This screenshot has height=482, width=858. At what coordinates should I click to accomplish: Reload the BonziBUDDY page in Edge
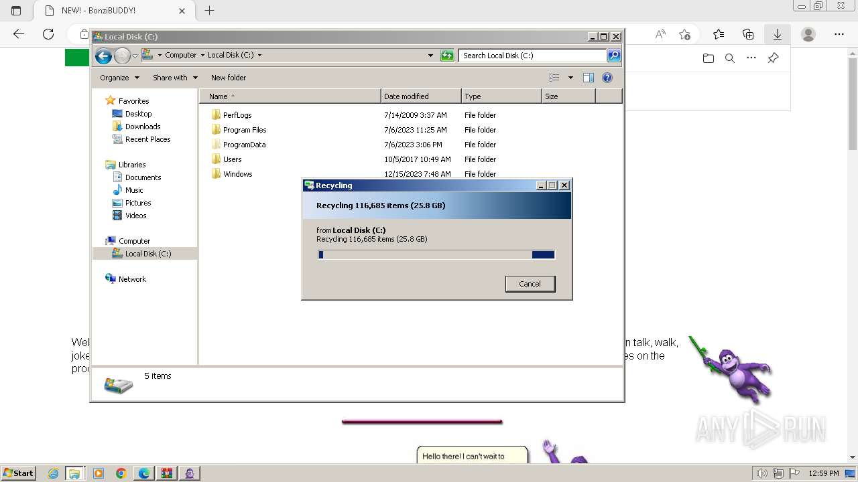click(48, 34)
